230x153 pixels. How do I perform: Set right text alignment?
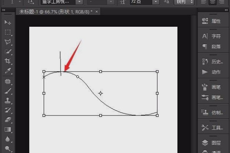click(x=221, y=2)
